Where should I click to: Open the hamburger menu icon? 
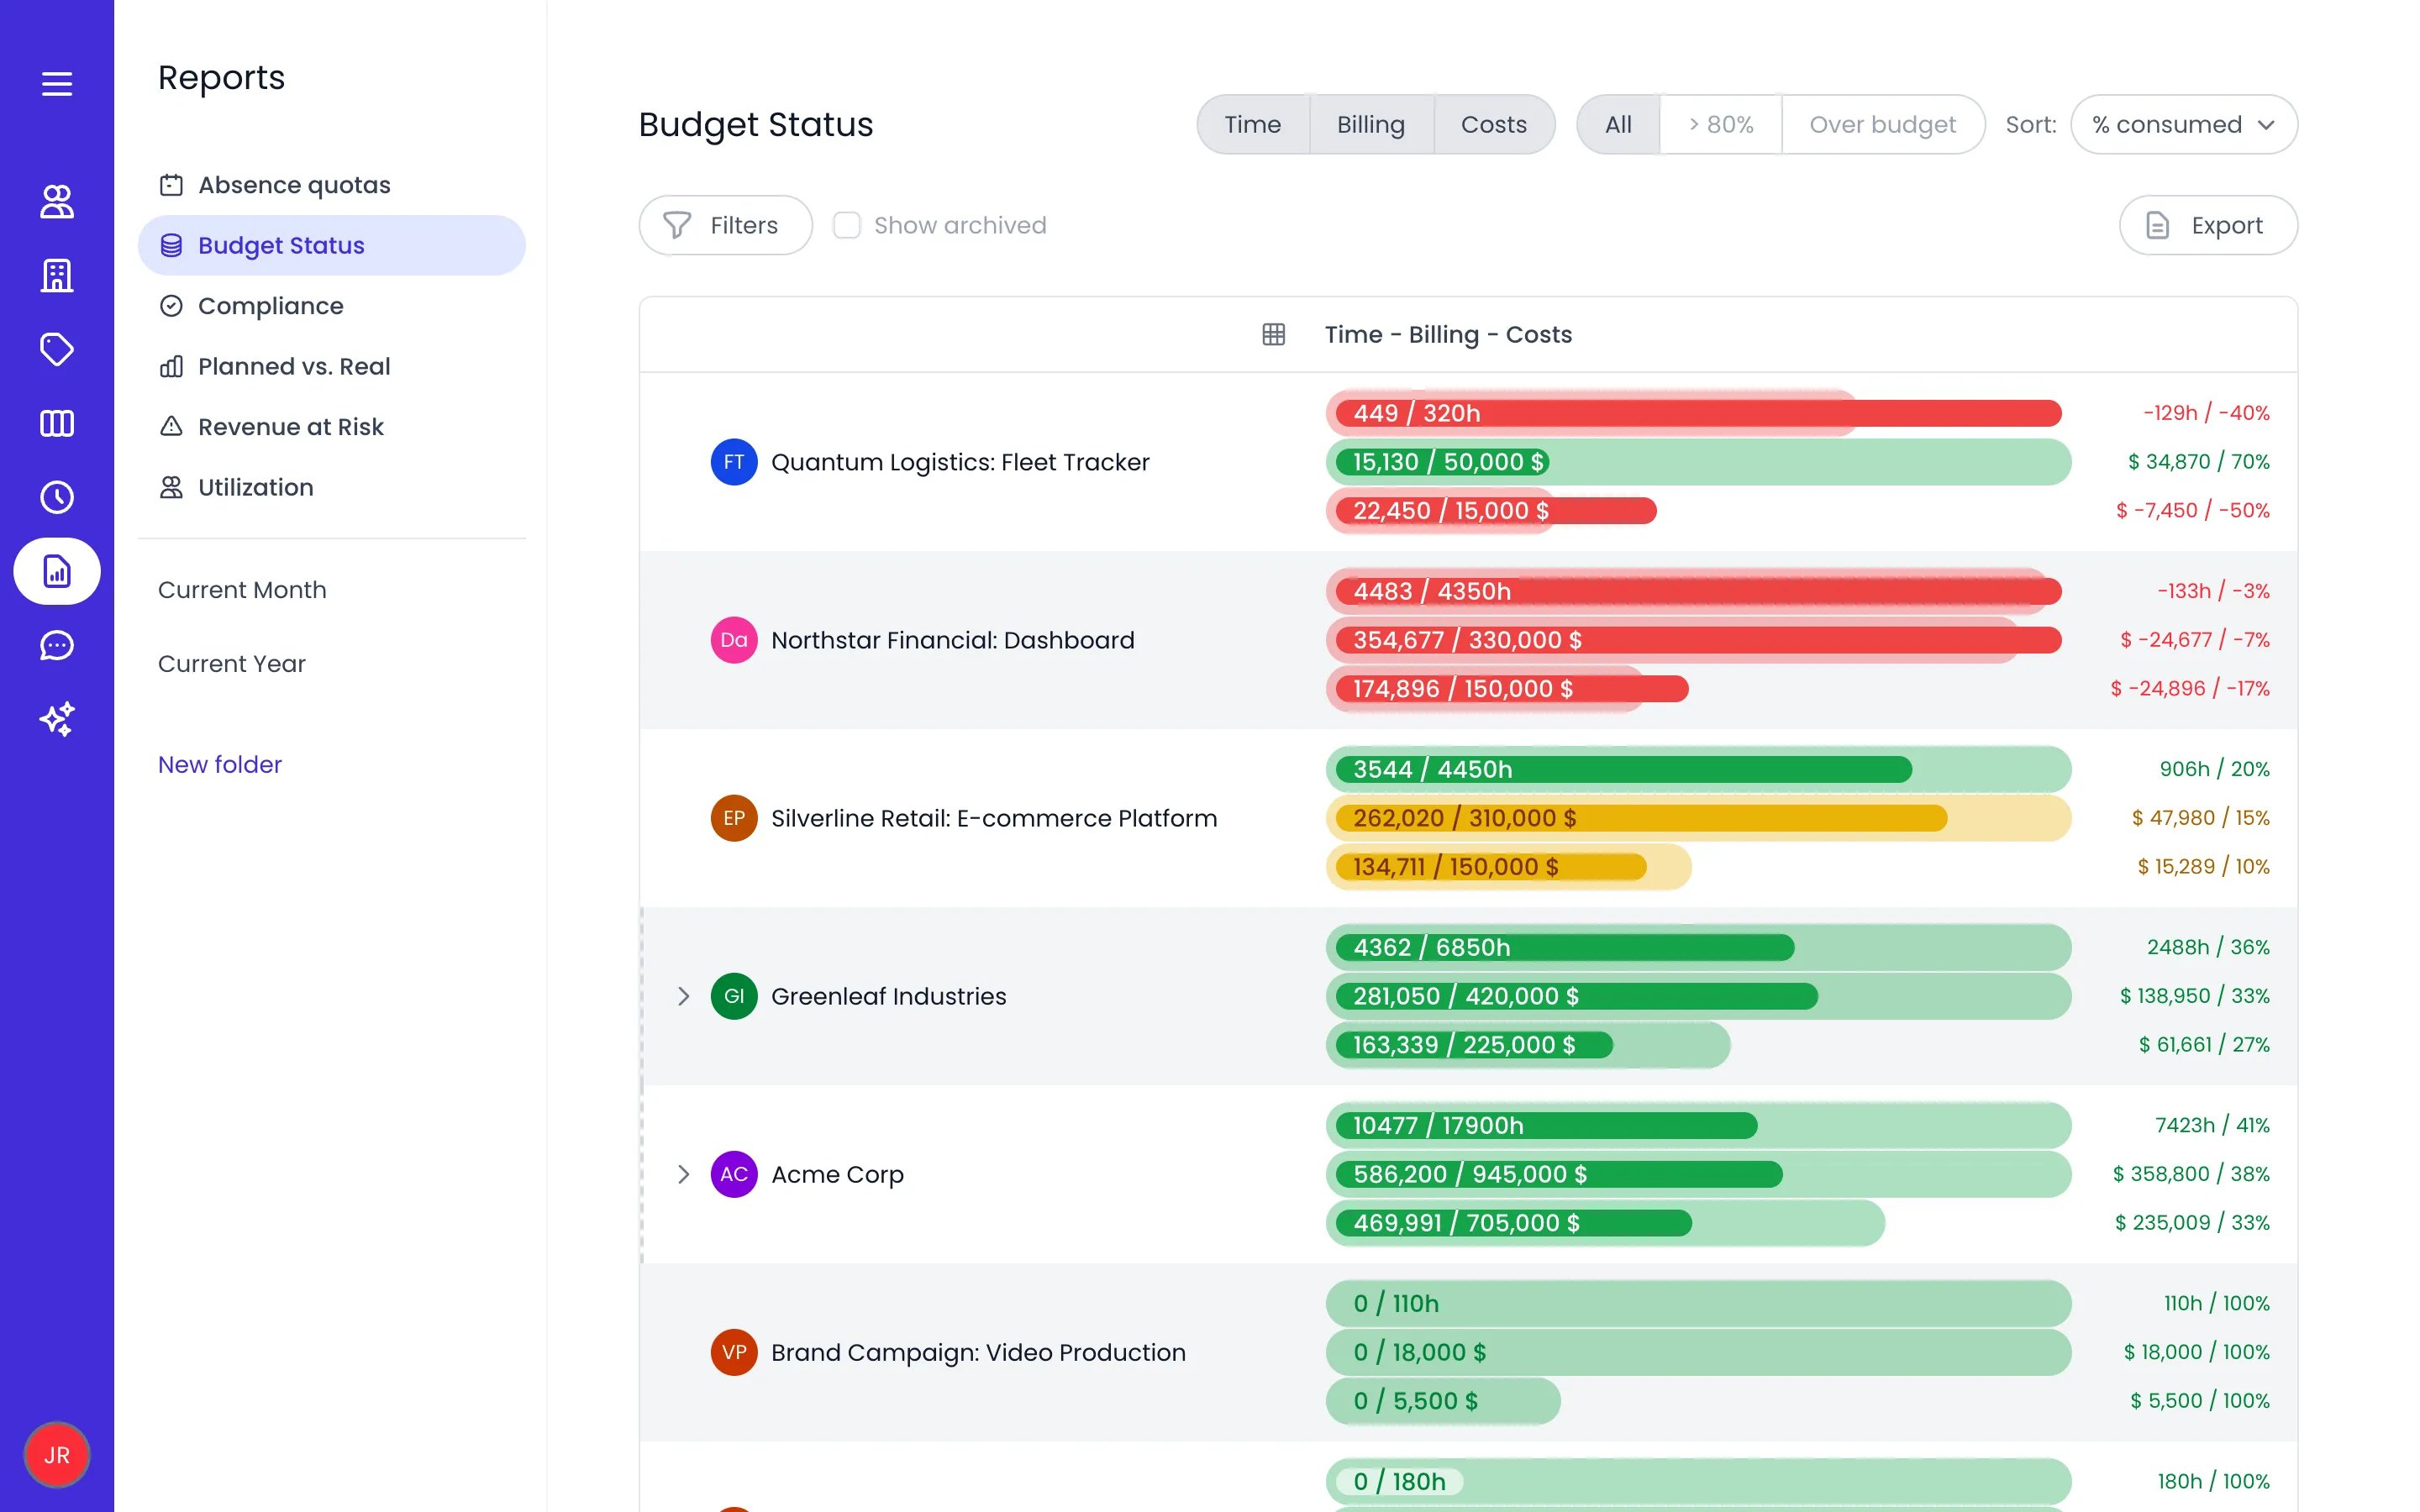pos(57,84)
